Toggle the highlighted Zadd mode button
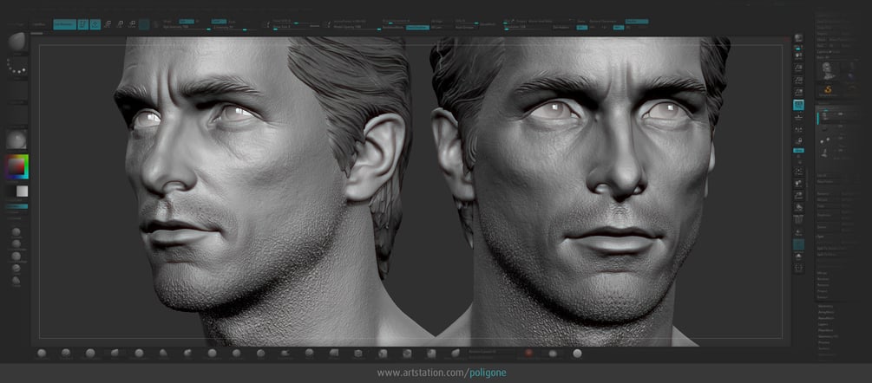Image resolution: width=872 pixels, height=383 pixels. 219,21
